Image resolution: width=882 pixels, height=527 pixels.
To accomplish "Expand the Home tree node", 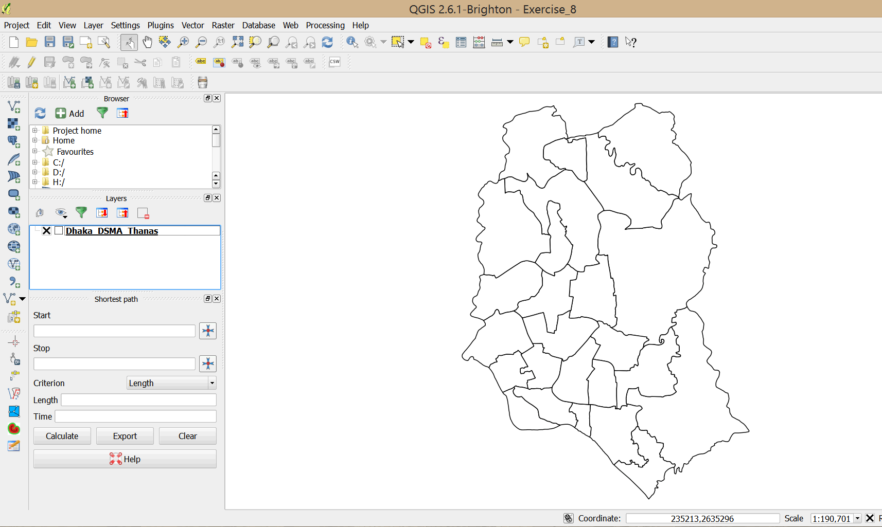I will 35,140.
